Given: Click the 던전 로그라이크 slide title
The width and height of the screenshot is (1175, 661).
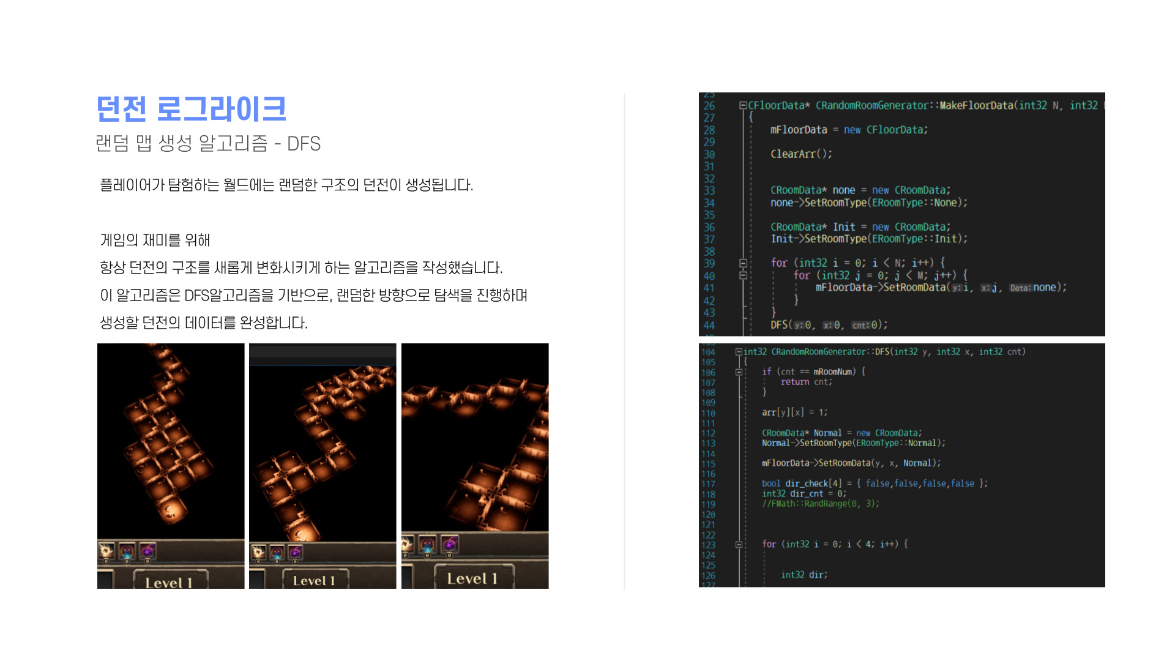Looking at the screenshot, I should [191, 109].
